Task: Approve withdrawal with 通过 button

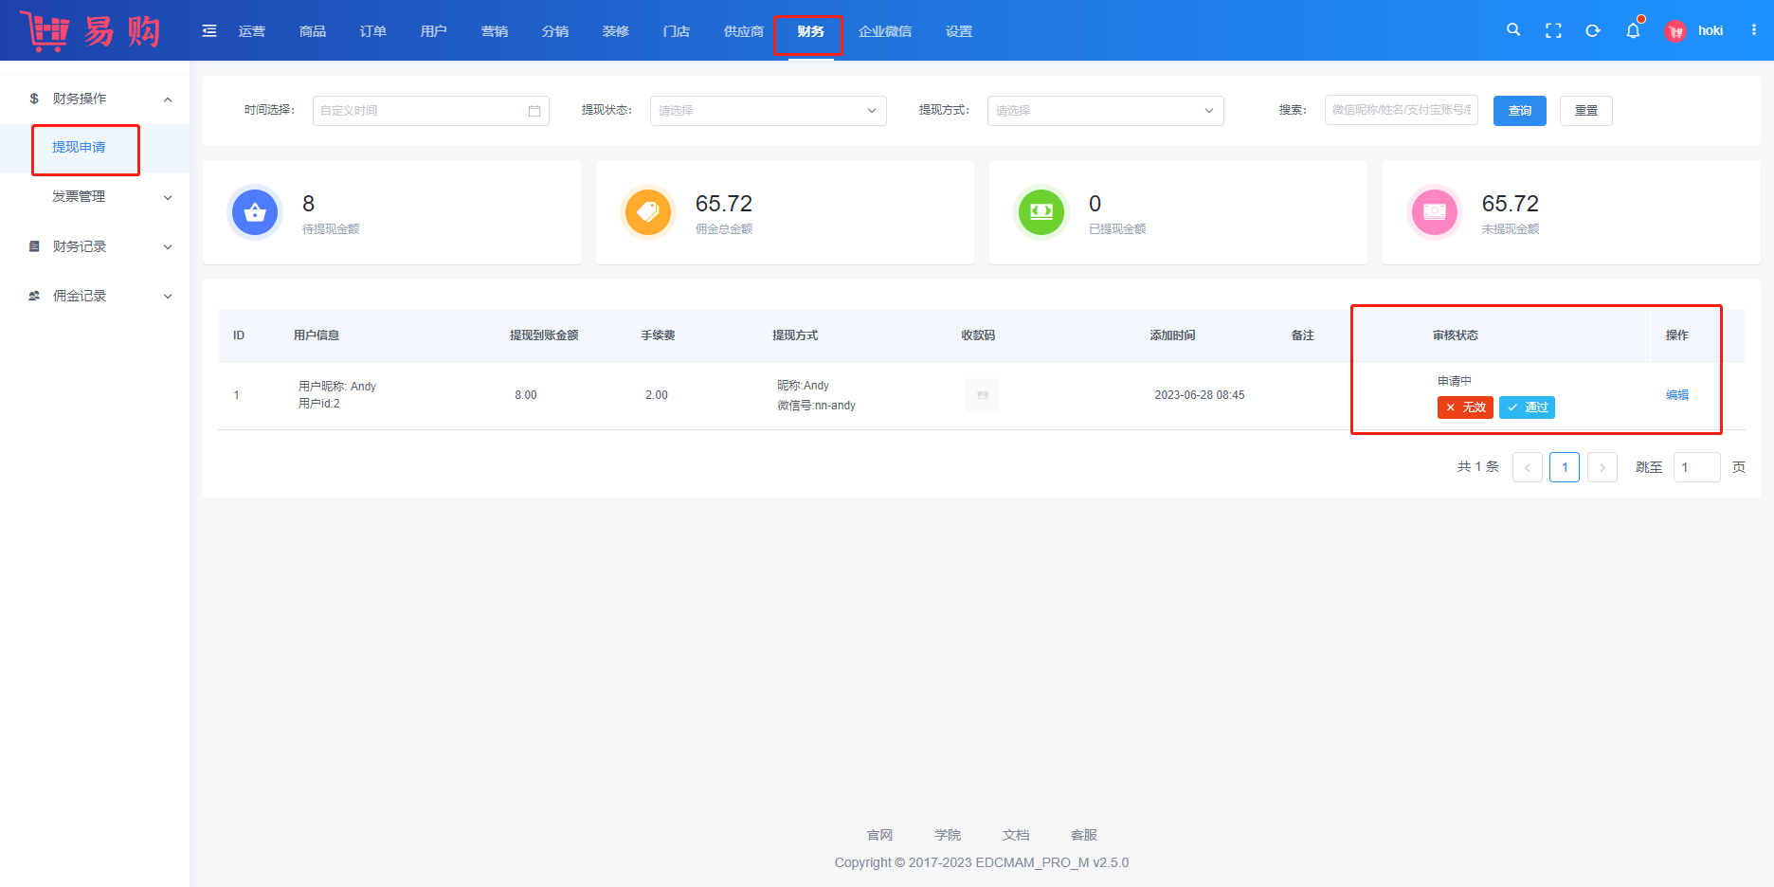Action: tap(1527, 407)
